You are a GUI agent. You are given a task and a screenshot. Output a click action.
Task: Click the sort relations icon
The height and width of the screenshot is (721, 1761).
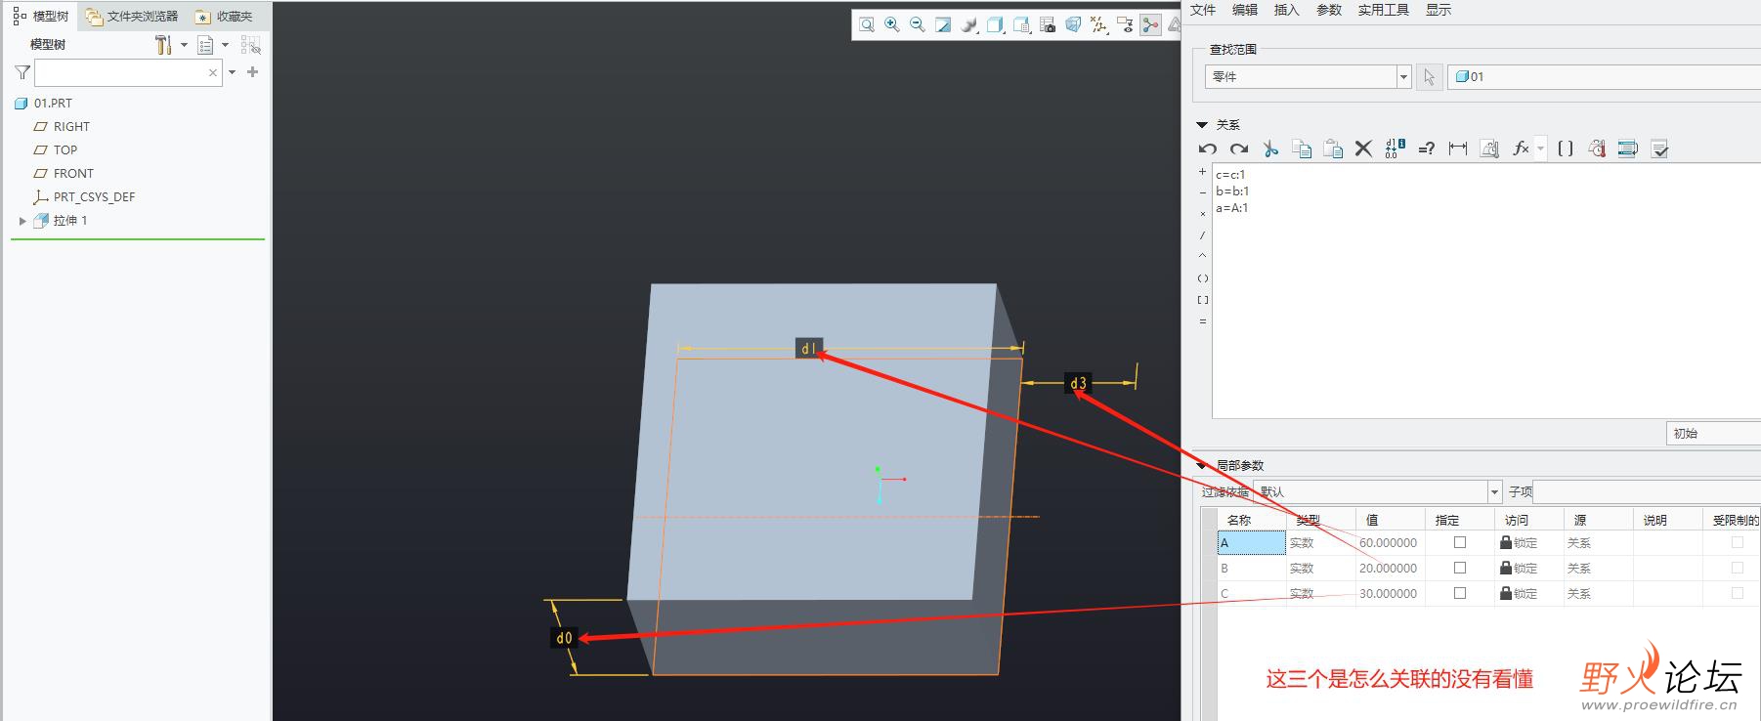pyautogui.click(x=1628, y=148)
